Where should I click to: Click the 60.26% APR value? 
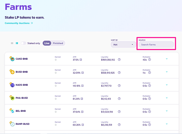coord(77,125)
